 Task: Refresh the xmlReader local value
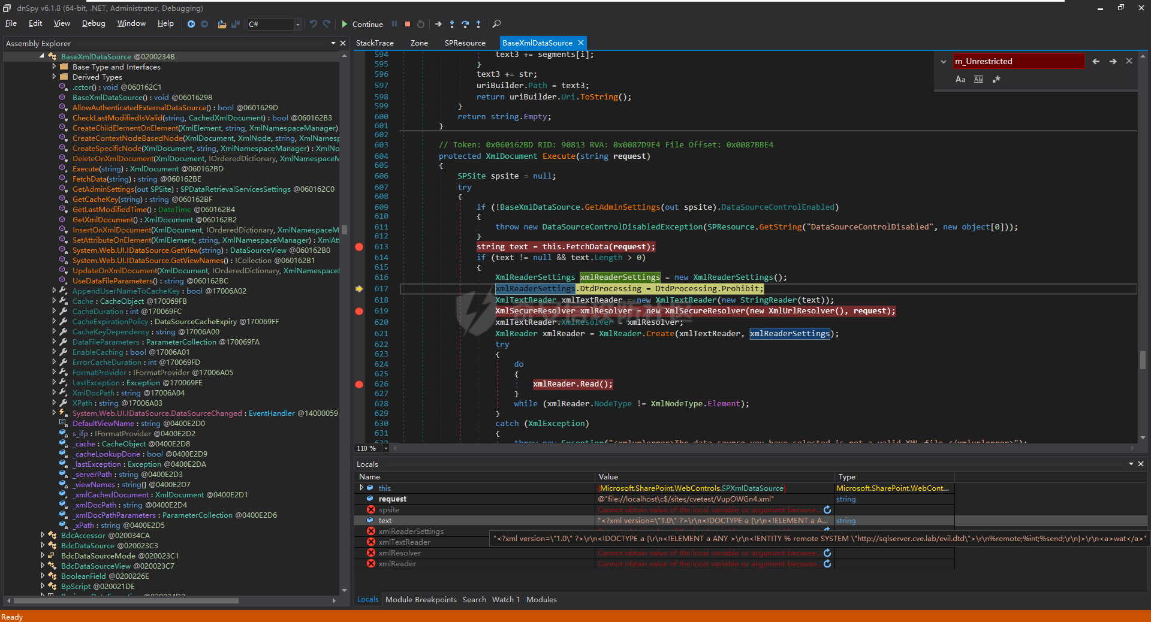click(827, 564)
